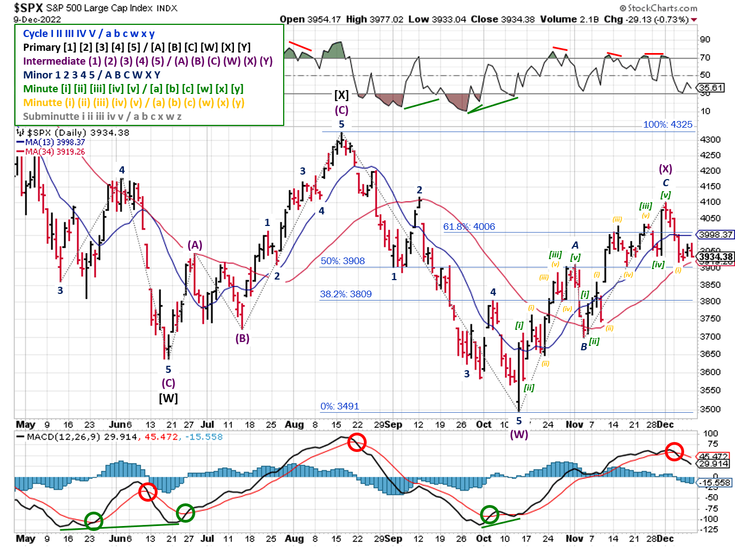Click the red MACD crossover circle near August 22
The height and width of the screenshot is (547, 735).
357,443
